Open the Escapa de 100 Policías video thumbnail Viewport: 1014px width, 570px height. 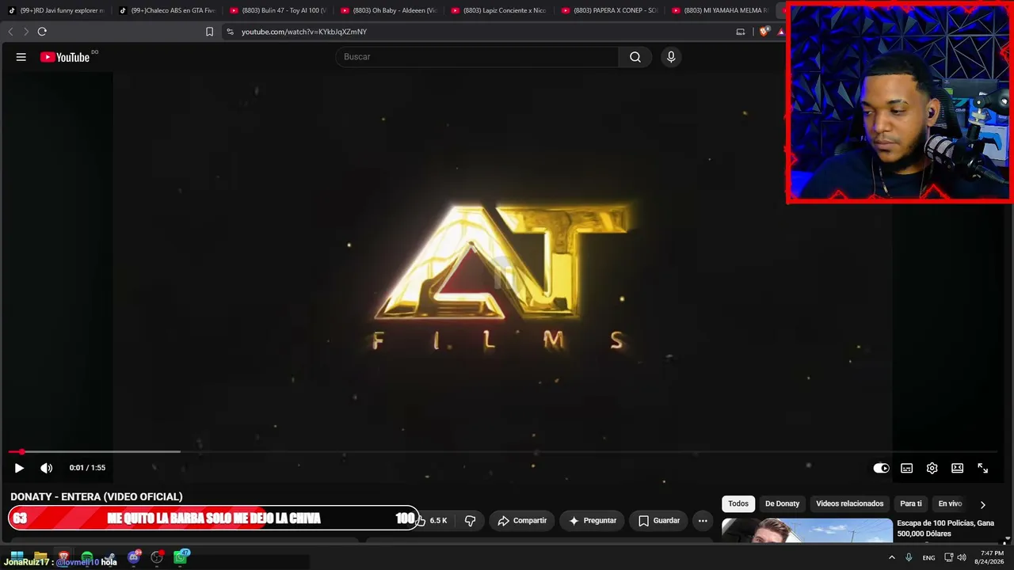click(x=807, y=530)
